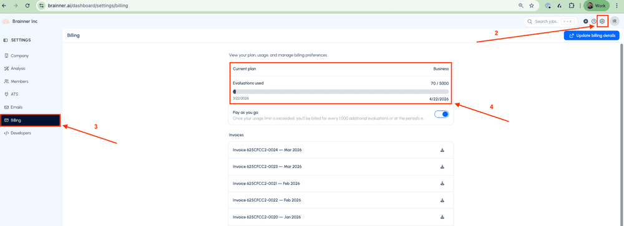Image resolution: width=624 pixels, height=226 pixels.
Task: Open Emails settings
Action: point(31,107)
